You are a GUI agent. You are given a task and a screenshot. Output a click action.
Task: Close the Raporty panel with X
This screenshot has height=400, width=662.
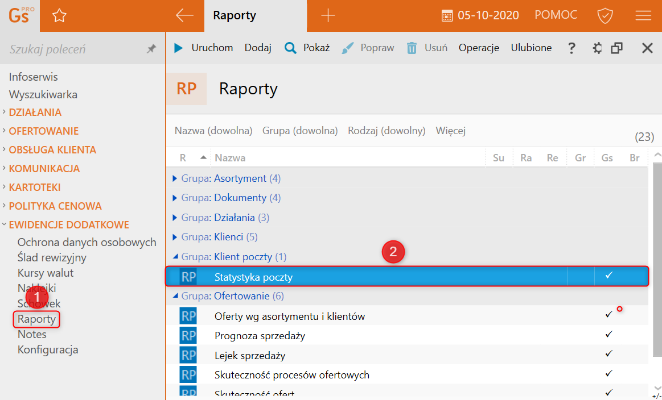click(x=647, y=48)
